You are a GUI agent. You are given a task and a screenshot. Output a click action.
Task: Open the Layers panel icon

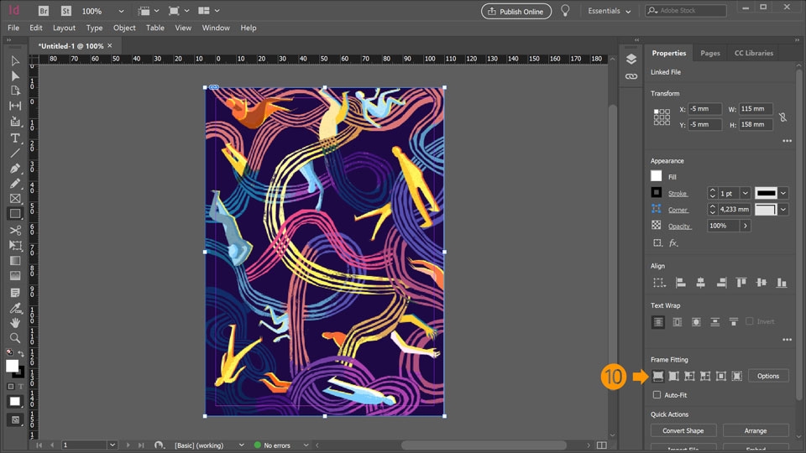(x=631, y=59)
